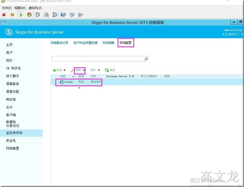Screen dimensions: 244x187
Task: Click the revert snapshot toolbar icon
Action: coord(46,15)
